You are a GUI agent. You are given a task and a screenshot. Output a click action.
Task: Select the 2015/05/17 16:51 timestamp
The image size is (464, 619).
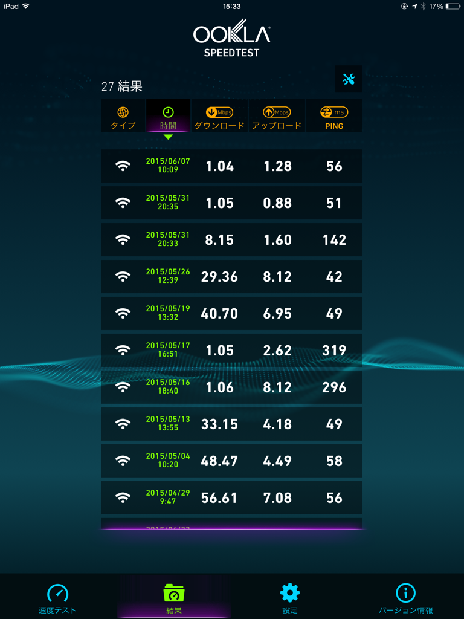click(168, 350)
